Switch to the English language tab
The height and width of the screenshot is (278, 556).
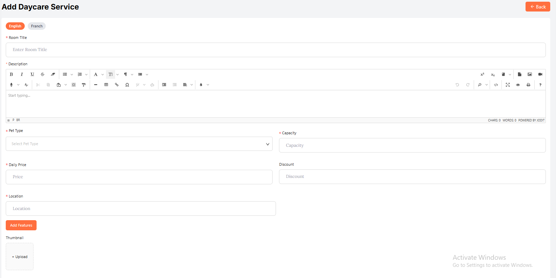(x=15, y=26)
